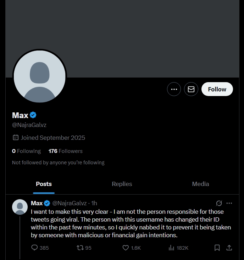The image size is (244, 260).
Task: Switch to the Media tab
Action: point(200,184)
